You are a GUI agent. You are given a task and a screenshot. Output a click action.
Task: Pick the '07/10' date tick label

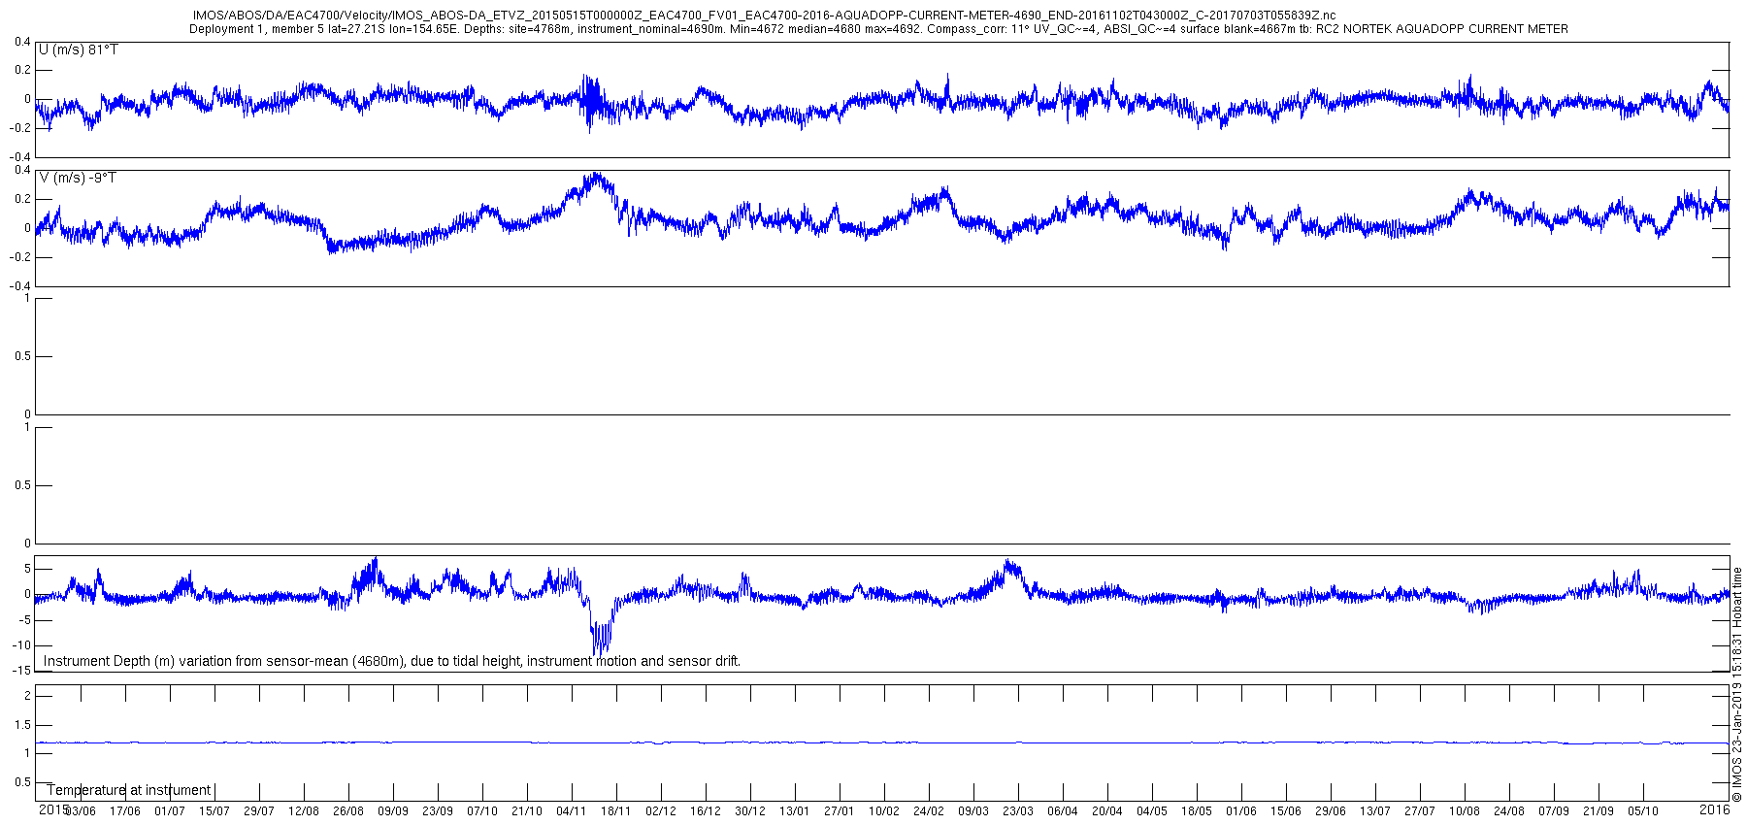pos(482,811)
